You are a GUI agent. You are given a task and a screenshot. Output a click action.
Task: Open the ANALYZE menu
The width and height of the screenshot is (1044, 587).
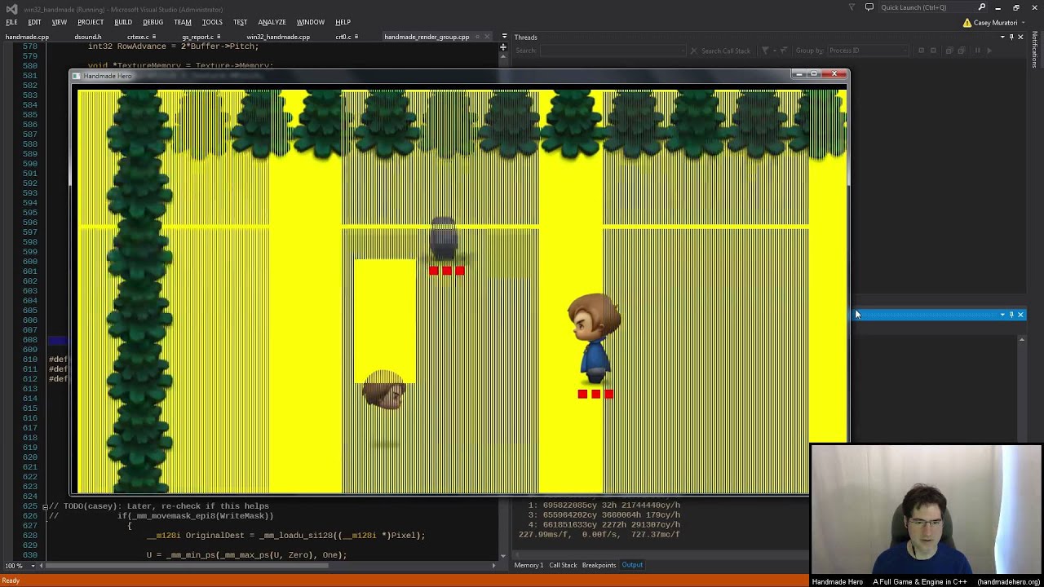point(272,22)
